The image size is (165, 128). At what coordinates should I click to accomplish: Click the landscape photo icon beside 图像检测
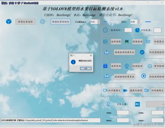click(x=127, y=41)
